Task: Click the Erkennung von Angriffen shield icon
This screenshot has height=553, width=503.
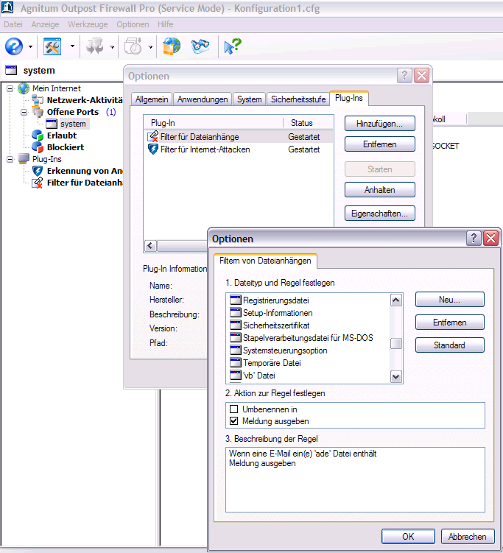Action: (x=38, y=171)
